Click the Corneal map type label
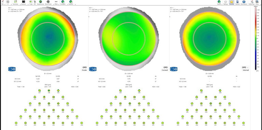 (165, 70)
